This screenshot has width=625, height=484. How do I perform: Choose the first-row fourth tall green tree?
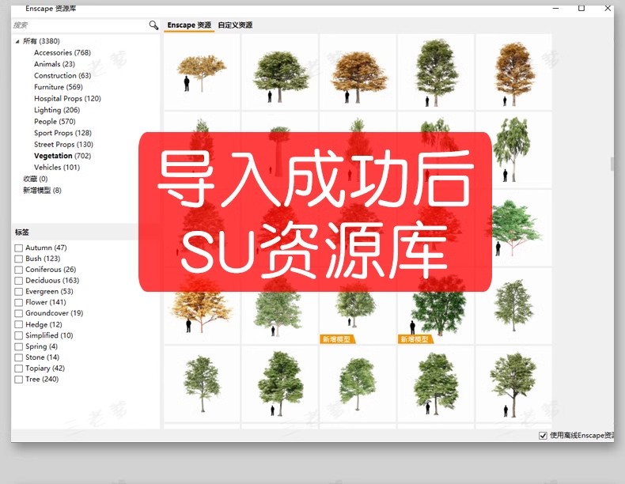tap(436, 72)
